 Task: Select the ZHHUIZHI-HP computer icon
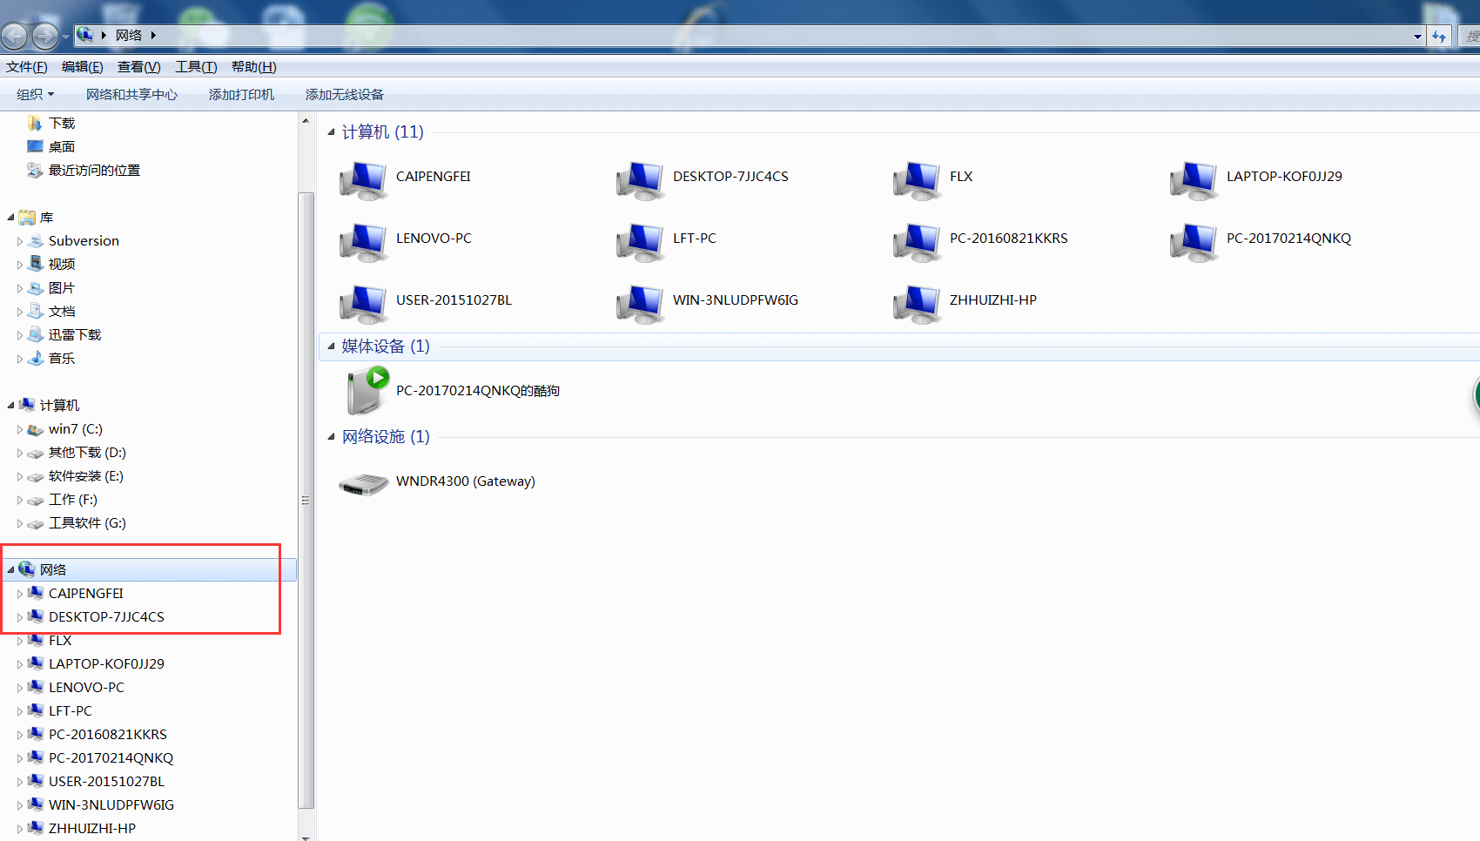pos(918,303)
